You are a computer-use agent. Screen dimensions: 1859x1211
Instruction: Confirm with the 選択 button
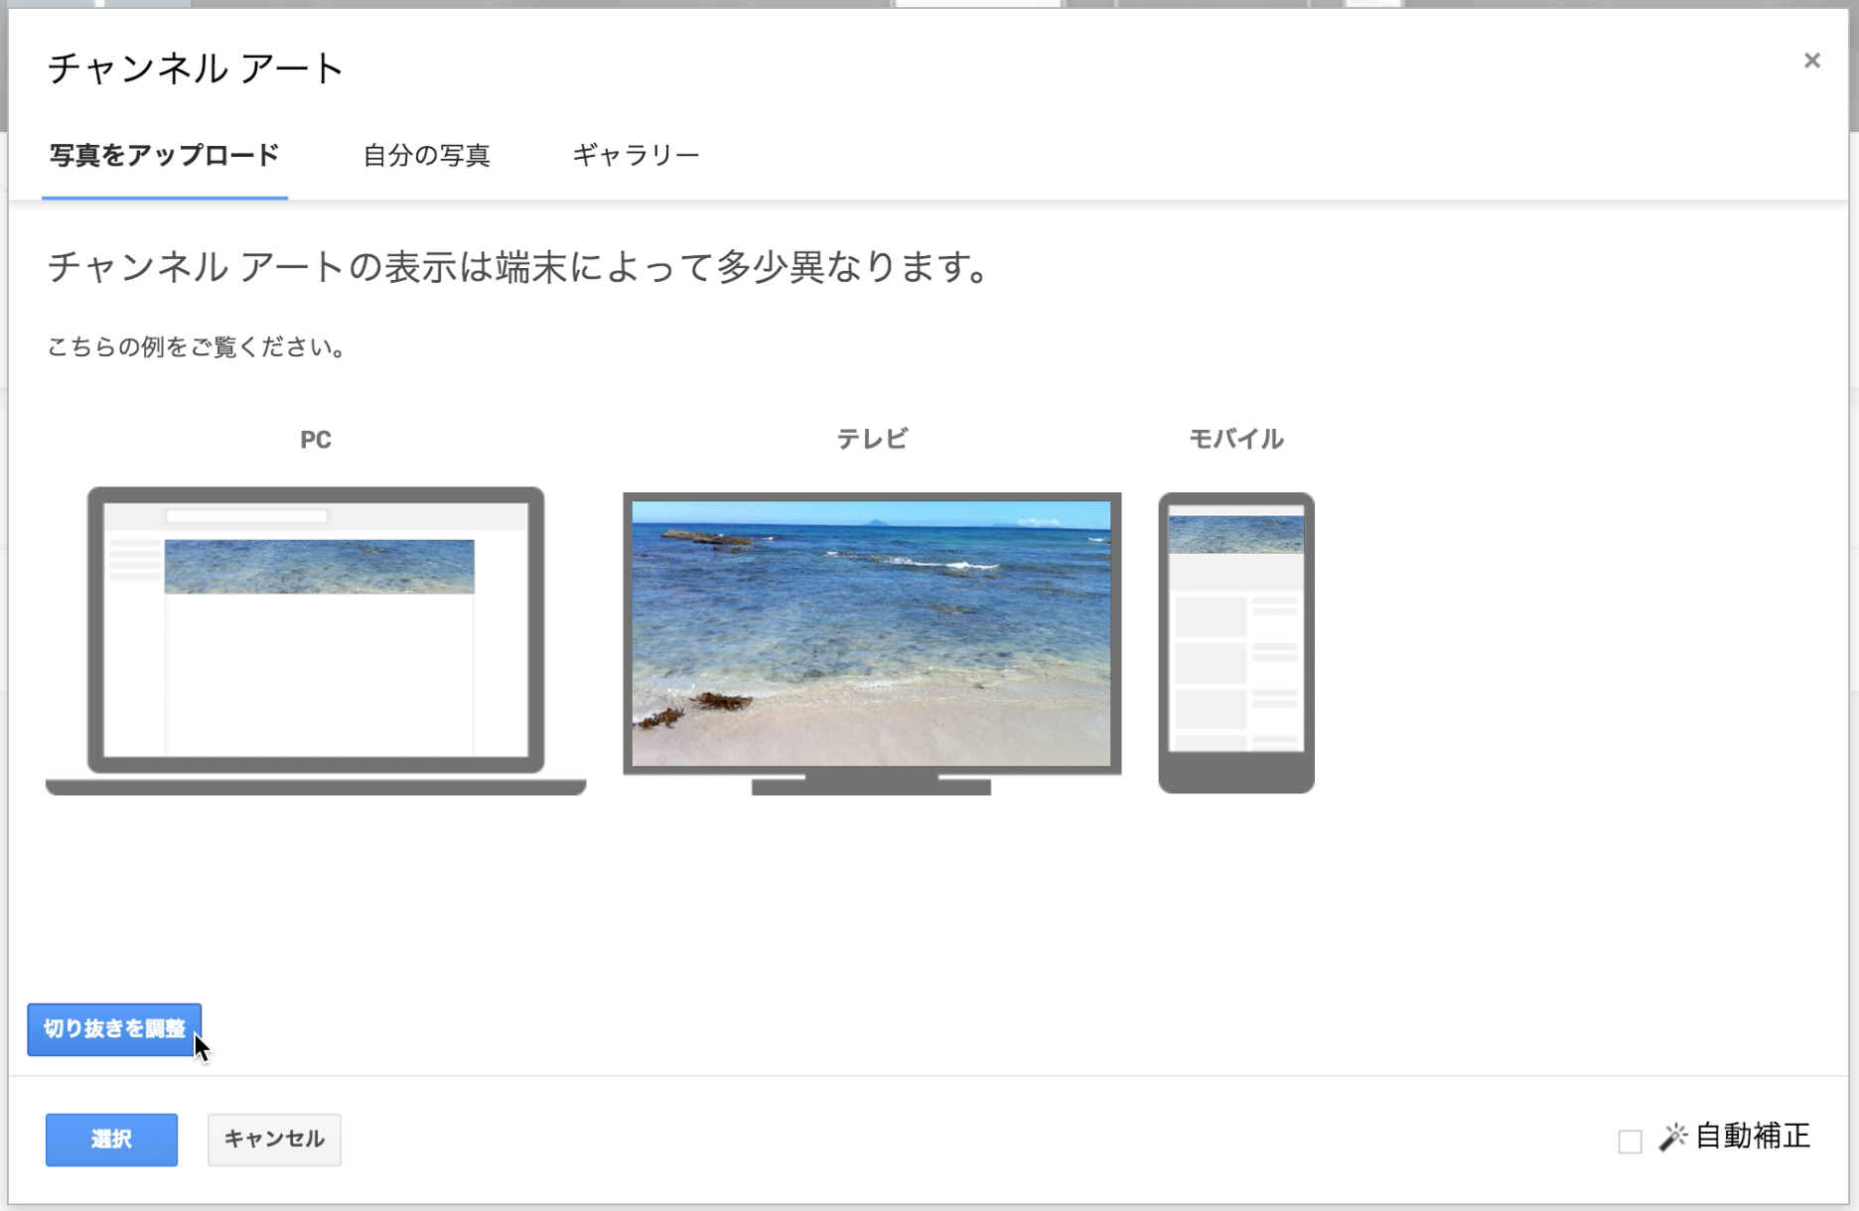pos(111,1140)
